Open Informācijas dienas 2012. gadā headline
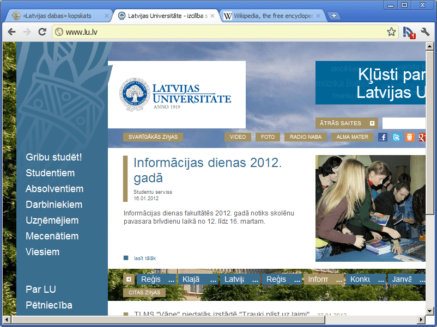This screenshot has width=437, height=327. [x=208, y=170]
